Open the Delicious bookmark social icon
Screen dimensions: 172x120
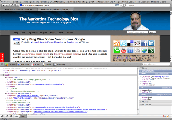click(x=130, y=43)
